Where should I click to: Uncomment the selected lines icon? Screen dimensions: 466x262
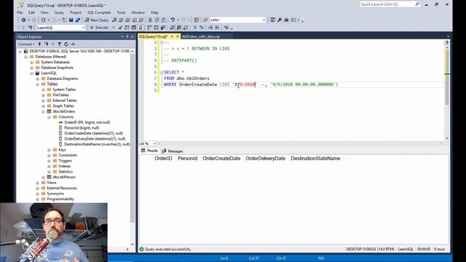(202, 28)
